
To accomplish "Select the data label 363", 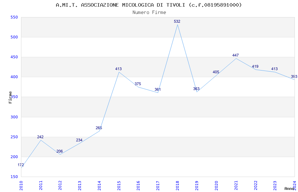I will click(196, 89).
